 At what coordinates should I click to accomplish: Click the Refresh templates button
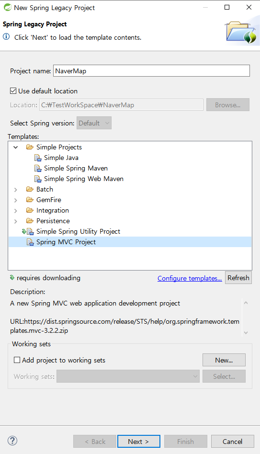(238, 278)
